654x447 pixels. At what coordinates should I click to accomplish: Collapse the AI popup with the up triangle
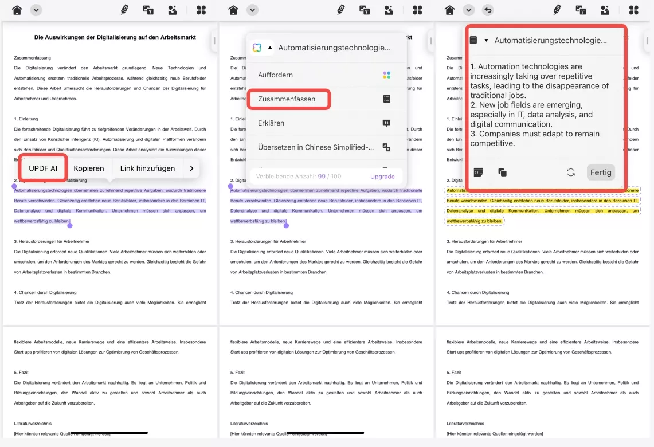tap(270, 48)
